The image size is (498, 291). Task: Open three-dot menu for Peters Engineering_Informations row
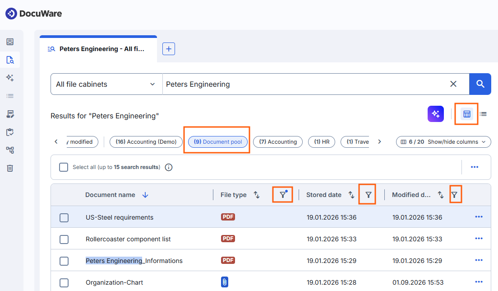(479, 260)
